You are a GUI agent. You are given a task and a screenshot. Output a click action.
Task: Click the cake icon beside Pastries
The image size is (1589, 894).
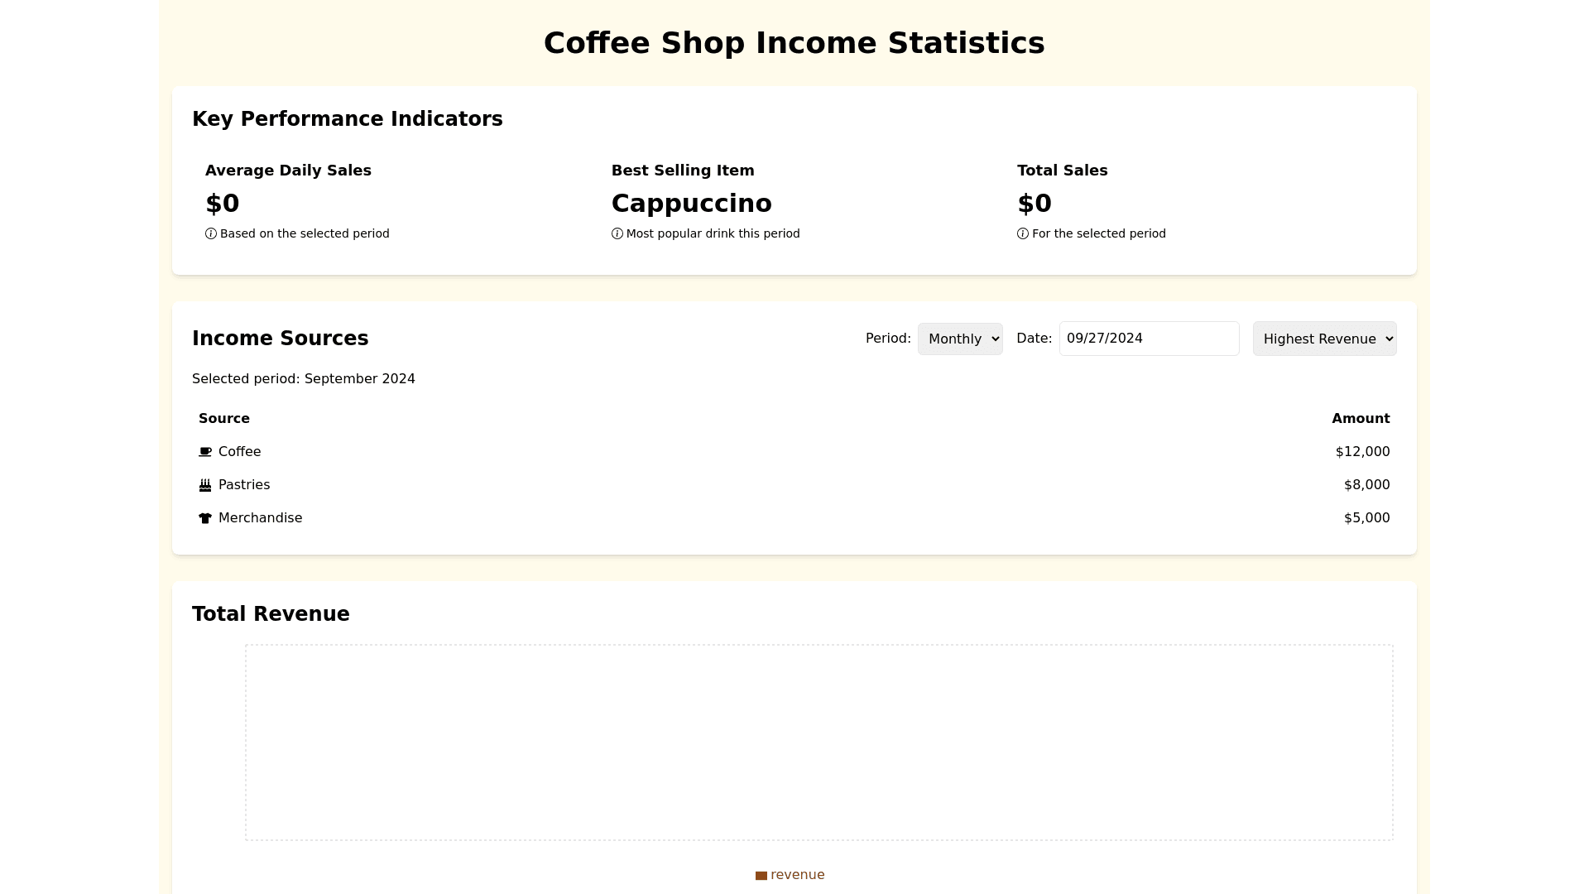pyautogui.click(x=205, y=485)
